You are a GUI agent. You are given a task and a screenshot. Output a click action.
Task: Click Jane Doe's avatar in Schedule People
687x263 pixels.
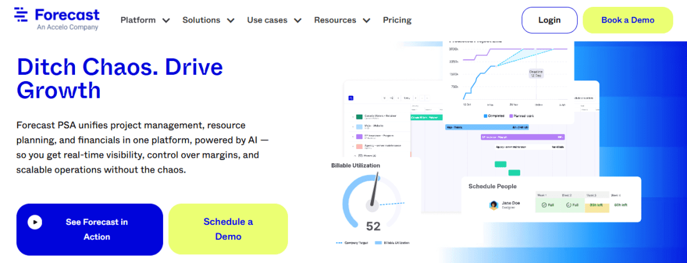click(494, 205)
